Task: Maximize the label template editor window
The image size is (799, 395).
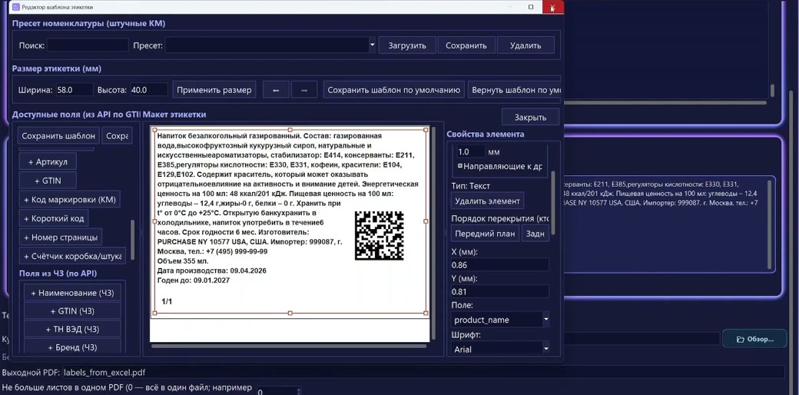Action: pos(530,7)
